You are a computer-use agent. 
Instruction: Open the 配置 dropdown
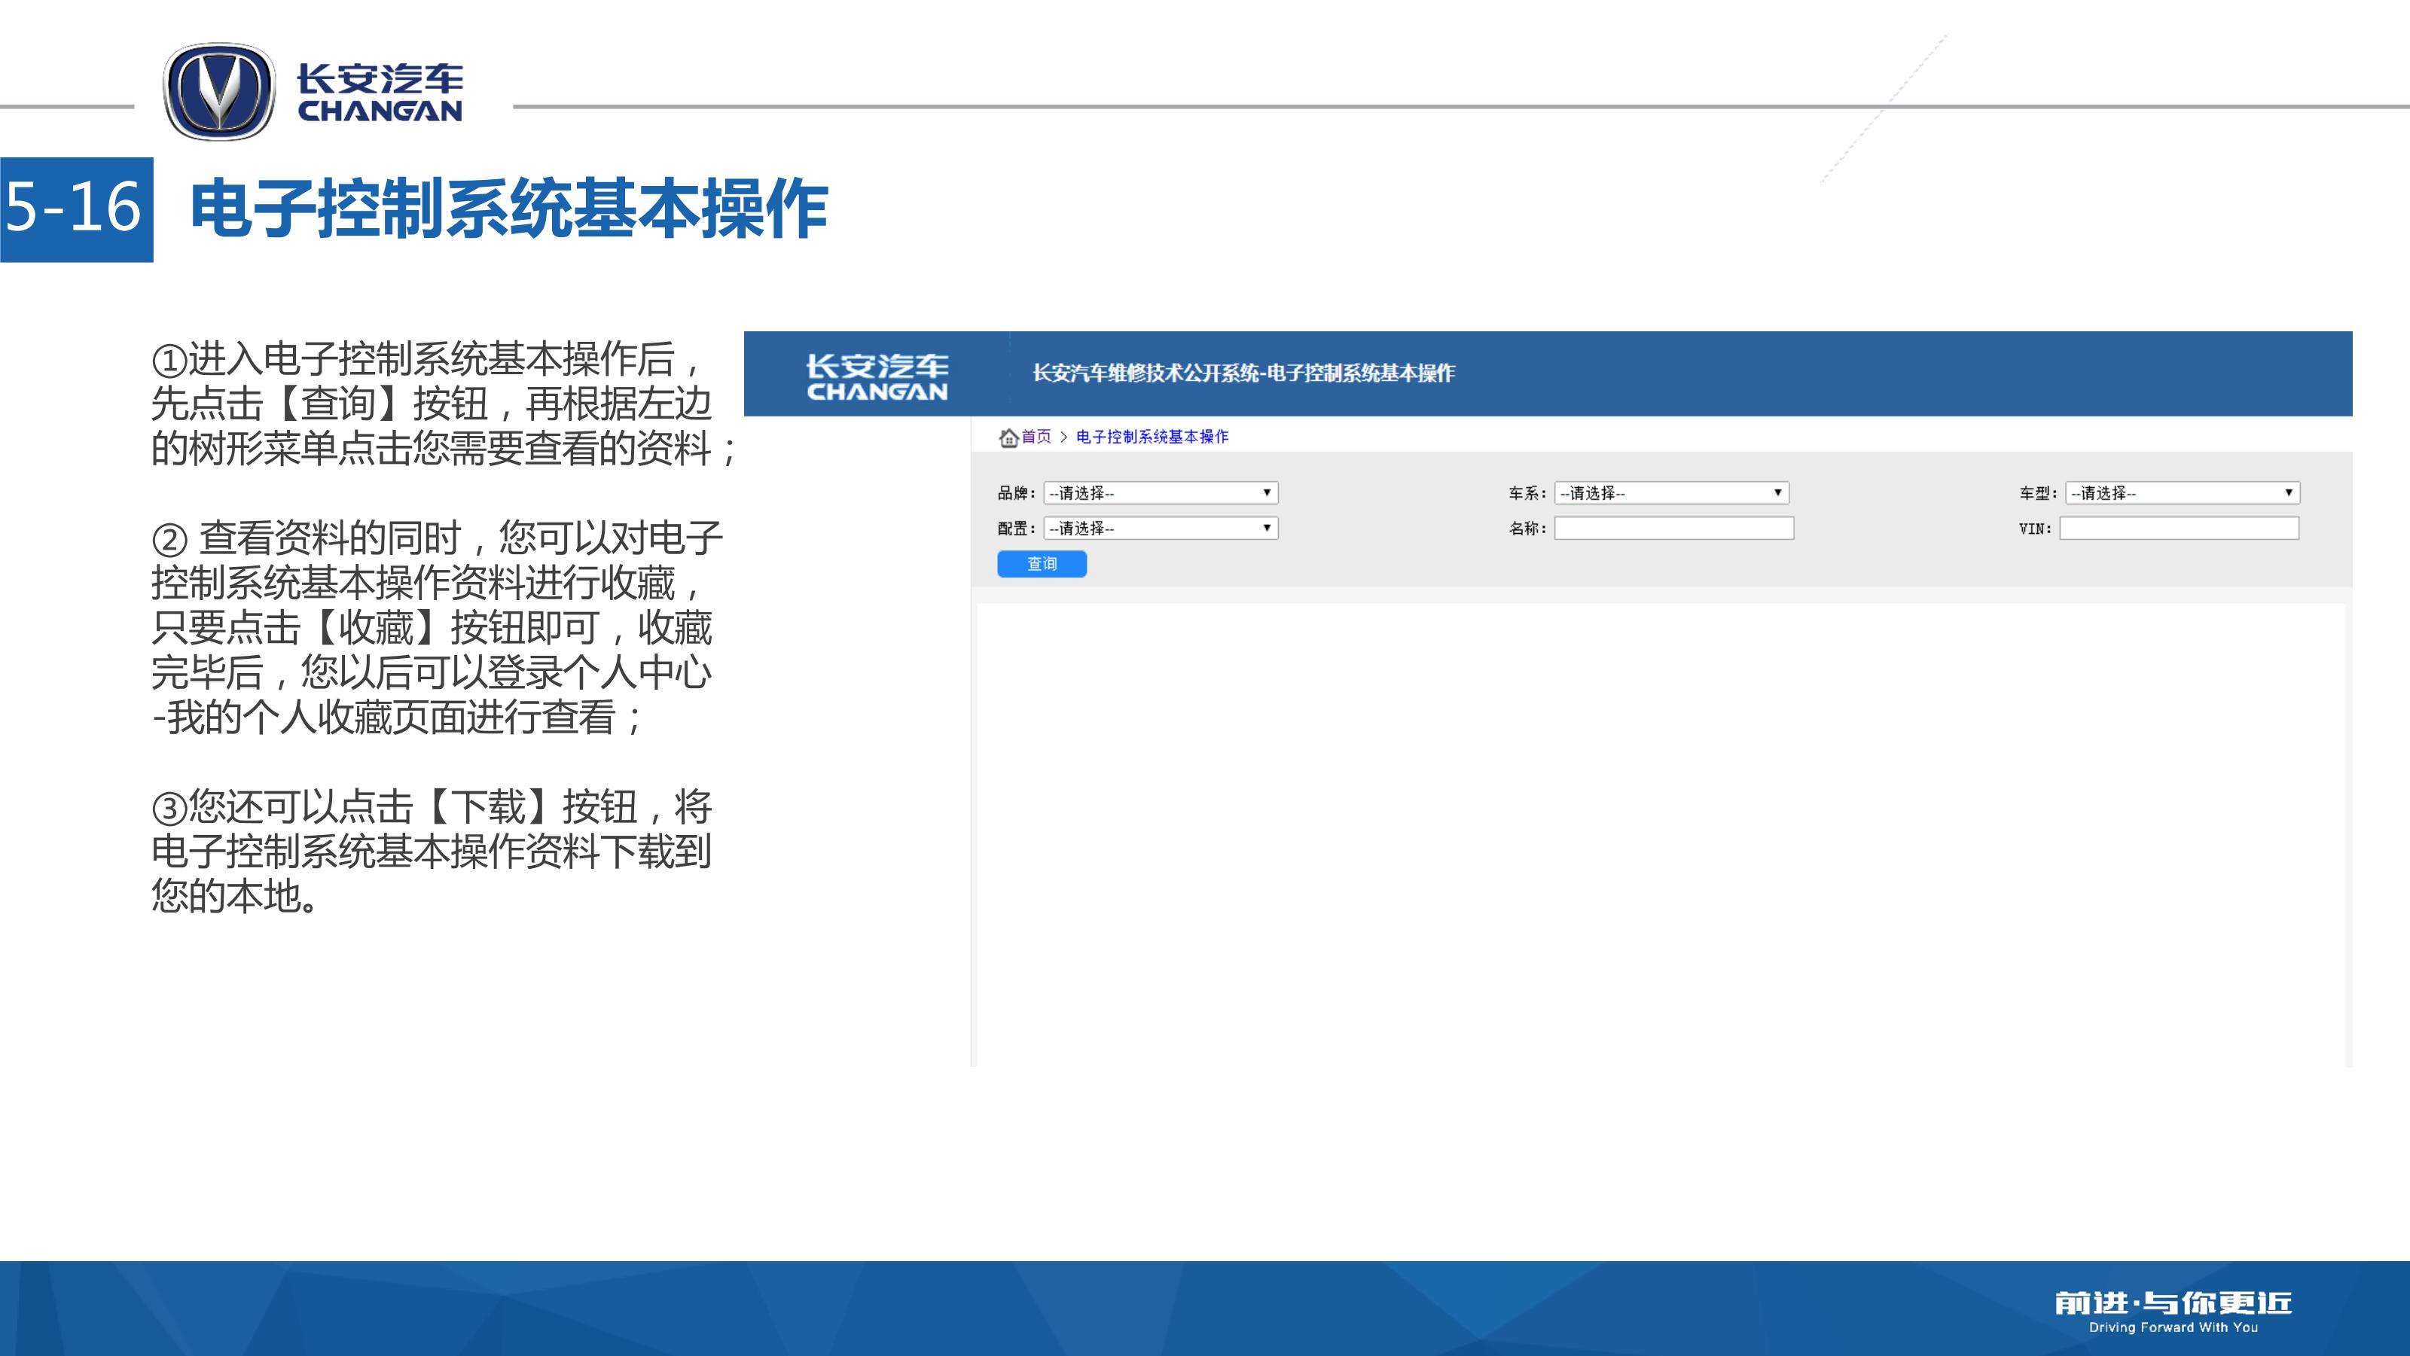(x=1160, y=529)
